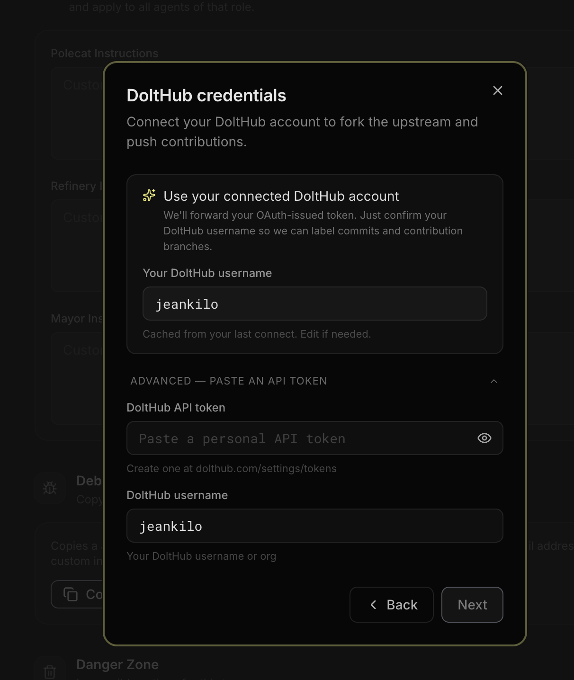Image resolution: width=574 pixels, height=680 pixels.
Task: Focus the DoltHub API token field
Action: pyautogui.click(x=314, y=438)
